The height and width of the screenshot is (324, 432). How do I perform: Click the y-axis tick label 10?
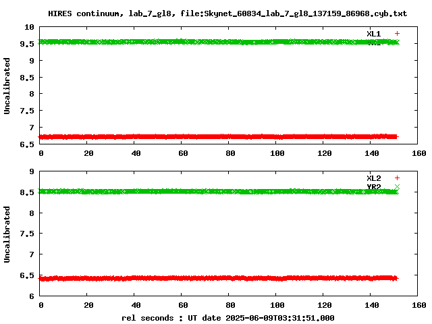29,27
